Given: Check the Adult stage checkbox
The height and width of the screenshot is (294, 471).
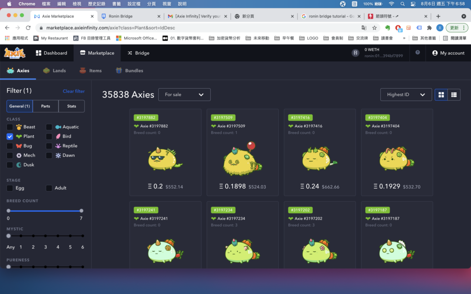Looking at the screenshot, I should (x=49, y=188).
